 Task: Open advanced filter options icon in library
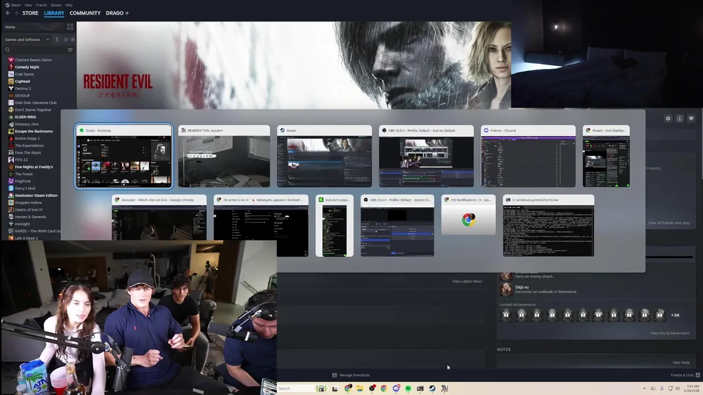coord(70,50)
